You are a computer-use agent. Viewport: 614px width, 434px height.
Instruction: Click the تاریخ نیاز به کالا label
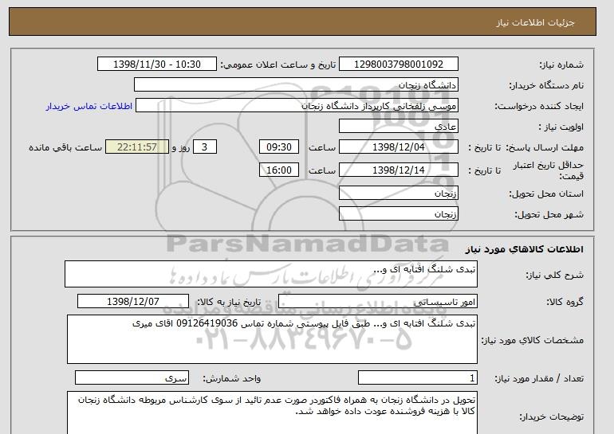click(229, 302)
